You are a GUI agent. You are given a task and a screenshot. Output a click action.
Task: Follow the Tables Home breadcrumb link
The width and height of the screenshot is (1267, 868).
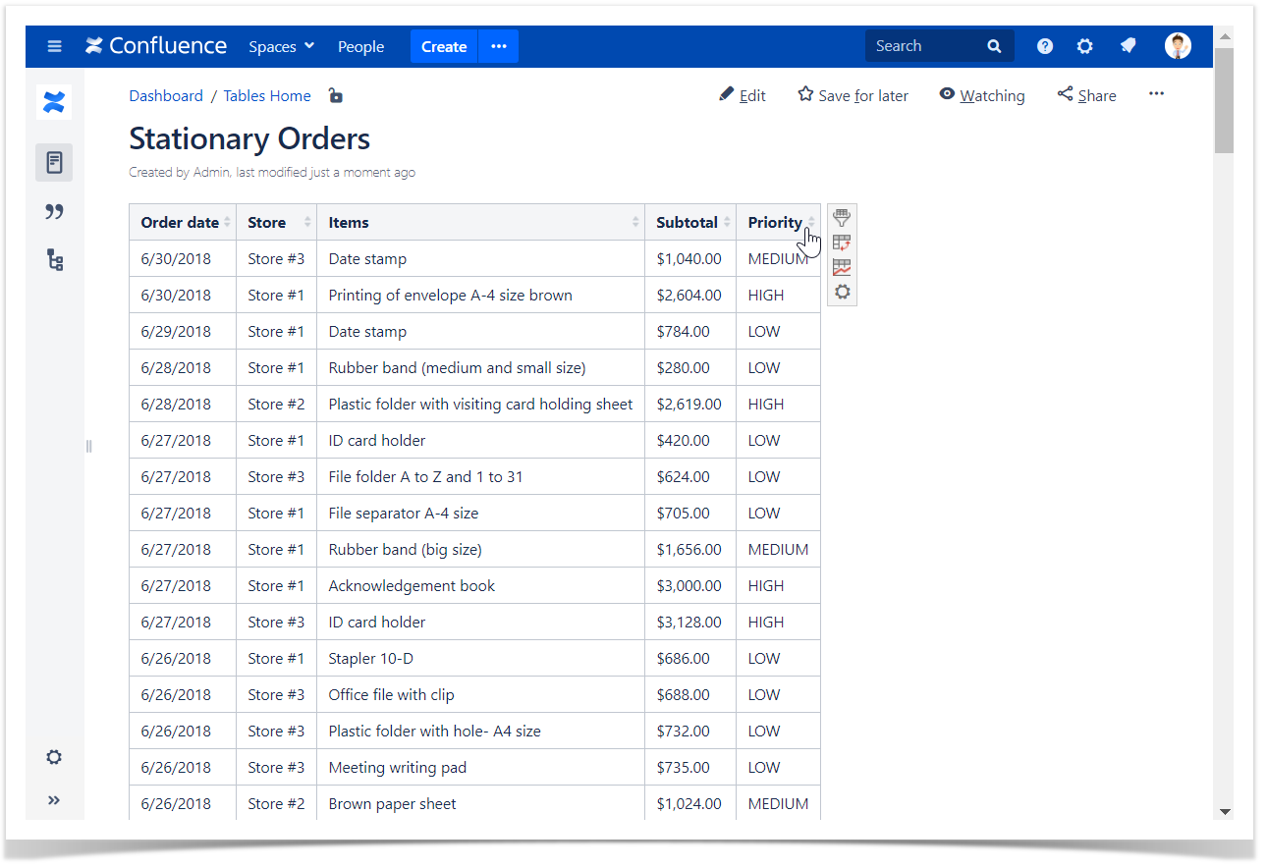click(267, 95)
